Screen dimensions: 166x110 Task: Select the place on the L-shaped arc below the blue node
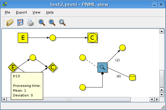(82, 87)
